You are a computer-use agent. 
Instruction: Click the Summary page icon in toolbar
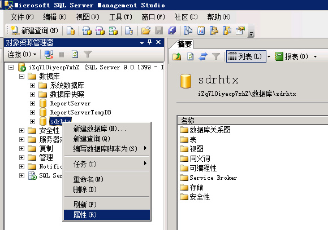point(201,30)
